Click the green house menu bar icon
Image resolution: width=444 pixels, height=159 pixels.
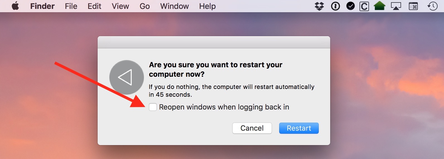click(x=380, y=6)
